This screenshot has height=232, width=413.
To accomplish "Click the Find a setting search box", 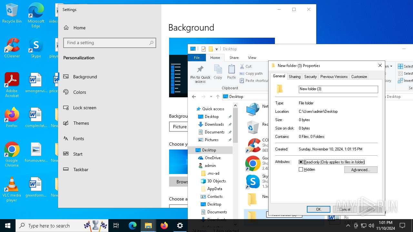I will pos(110,43).
